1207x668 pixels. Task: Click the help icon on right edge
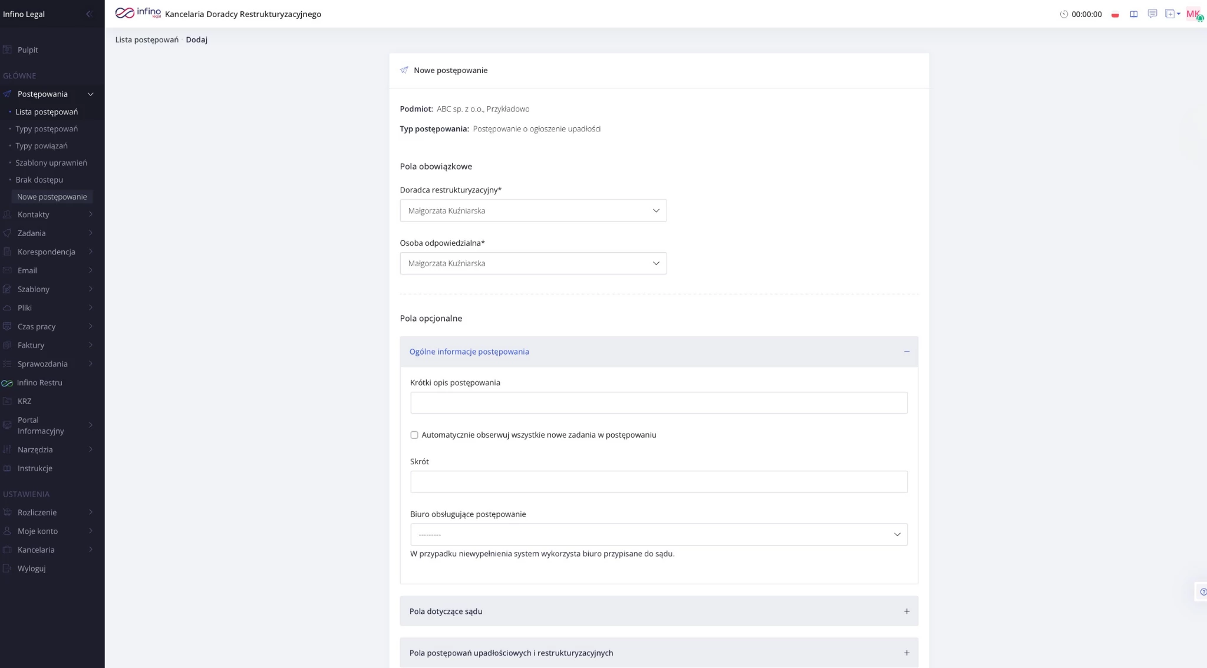point(1203,592)
